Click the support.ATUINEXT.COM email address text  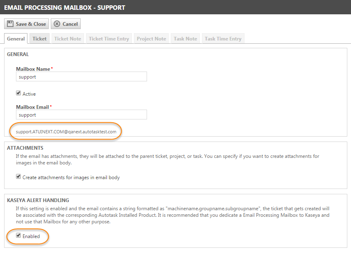click(x=66, y=132)
